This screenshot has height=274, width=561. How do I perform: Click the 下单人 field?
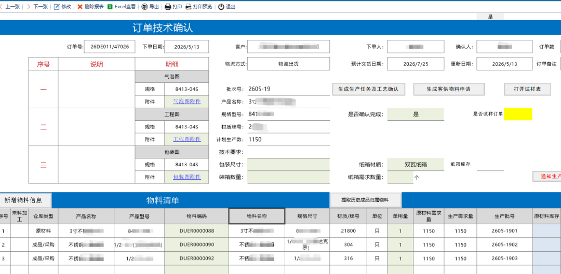click(416, 47)
